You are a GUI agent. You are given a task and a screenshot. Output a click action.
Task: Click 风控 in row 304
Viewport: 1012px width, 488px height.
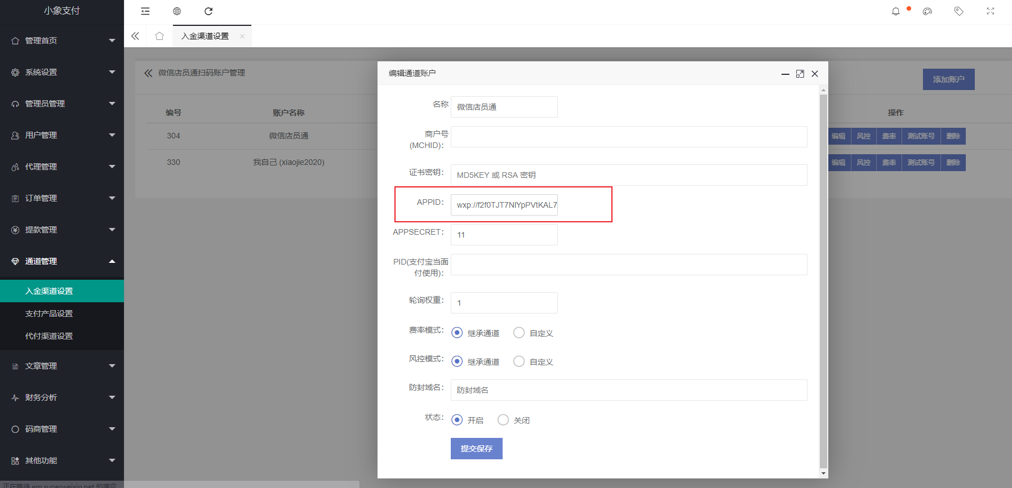(864, 136)
